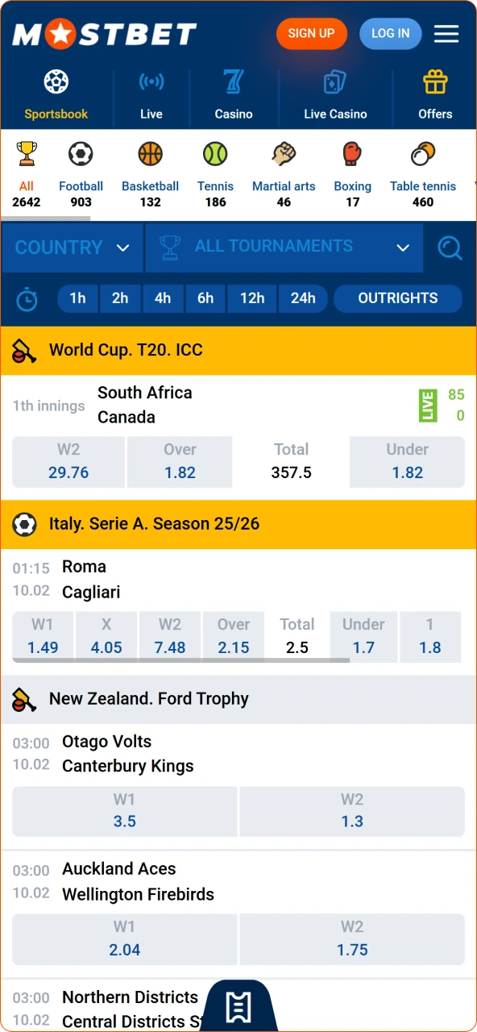This screenshot has width=477, height=1032.
Task: Open the hamburger menu
Action: click(446, 33)
